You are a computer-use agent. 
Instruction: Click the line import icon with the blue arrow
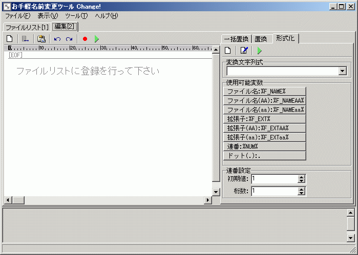click(25, 39)
